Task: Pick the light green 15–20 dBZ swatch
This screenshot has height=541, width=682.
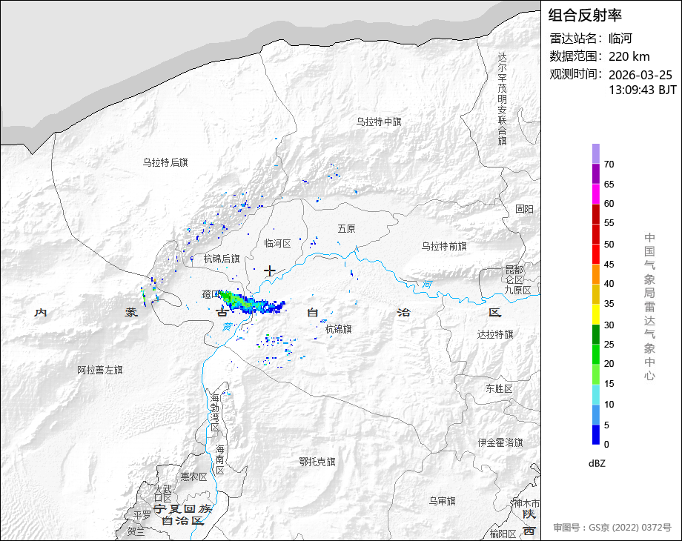Action: pyautogui.click(x=596, y=374)
